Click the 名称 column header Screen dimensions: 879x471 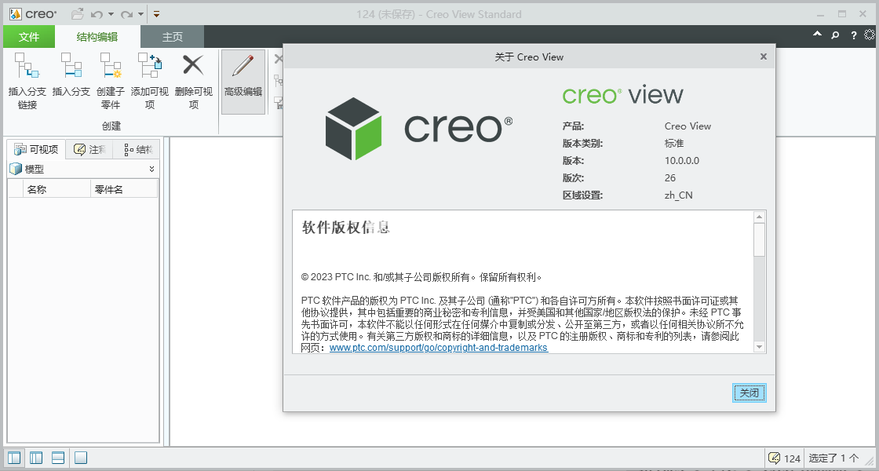pyautogui.click(x=57, y=189)
